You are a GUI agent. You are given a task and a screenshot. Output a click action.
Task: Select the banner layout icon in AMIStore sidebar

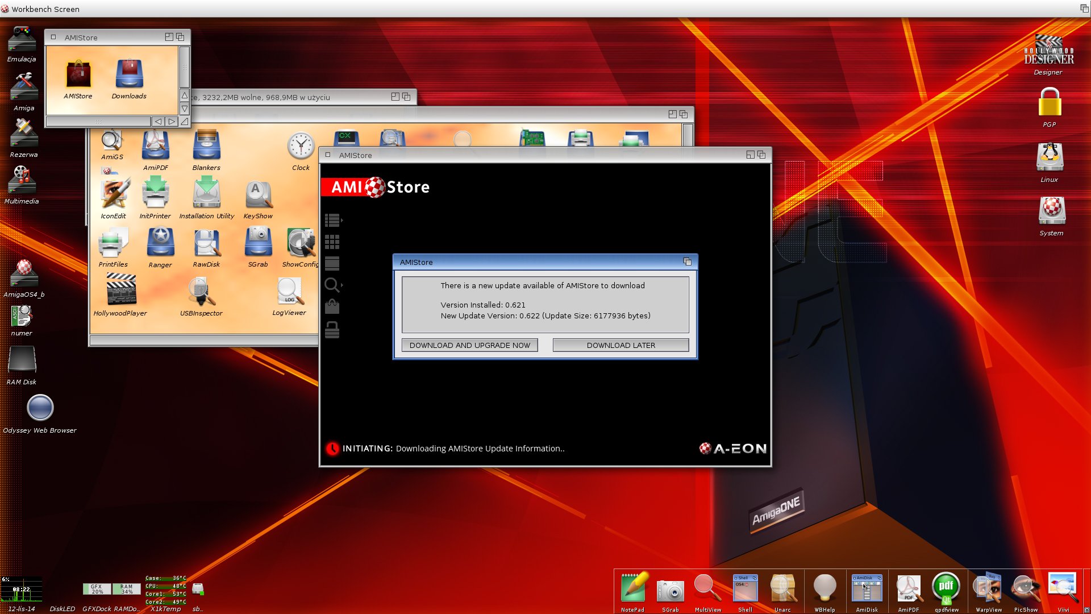tap(332, 263)
